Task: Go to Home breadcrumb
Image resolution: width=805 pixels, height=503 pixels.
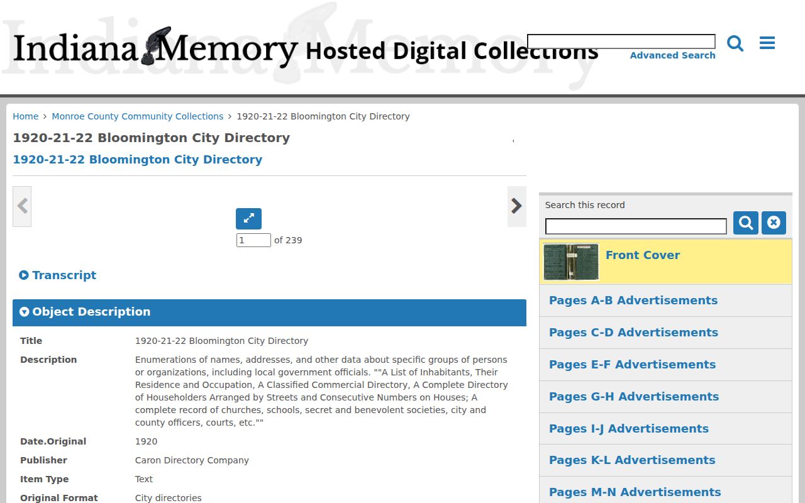Action: (26, 116)
